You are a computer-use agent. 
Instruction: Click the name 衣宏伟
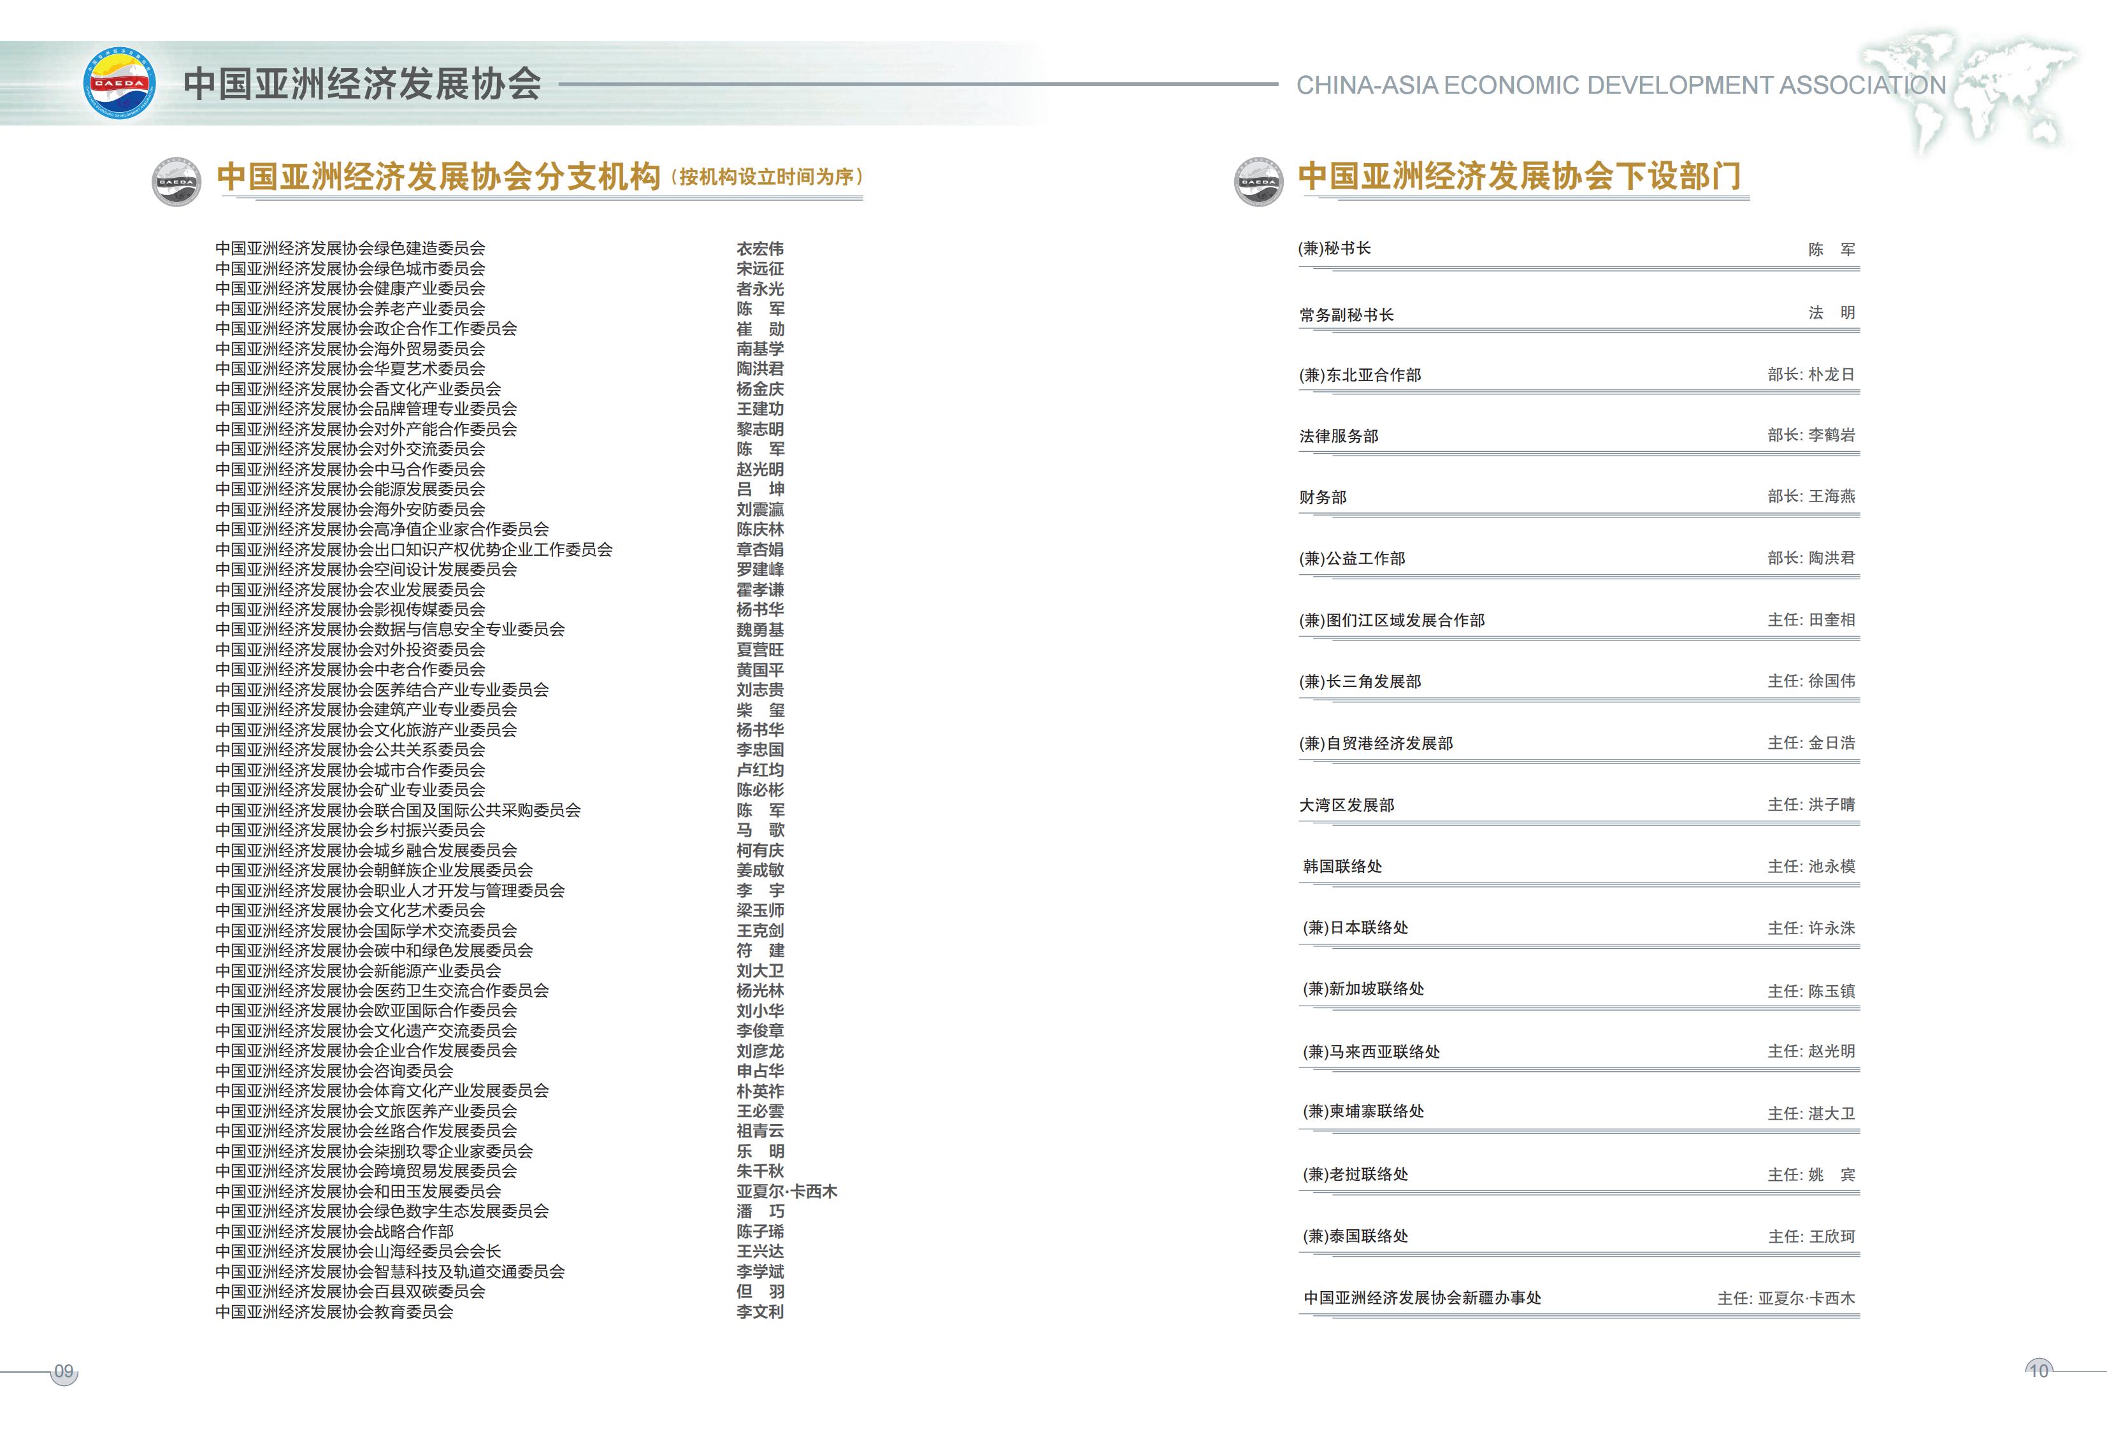[759, 249]
